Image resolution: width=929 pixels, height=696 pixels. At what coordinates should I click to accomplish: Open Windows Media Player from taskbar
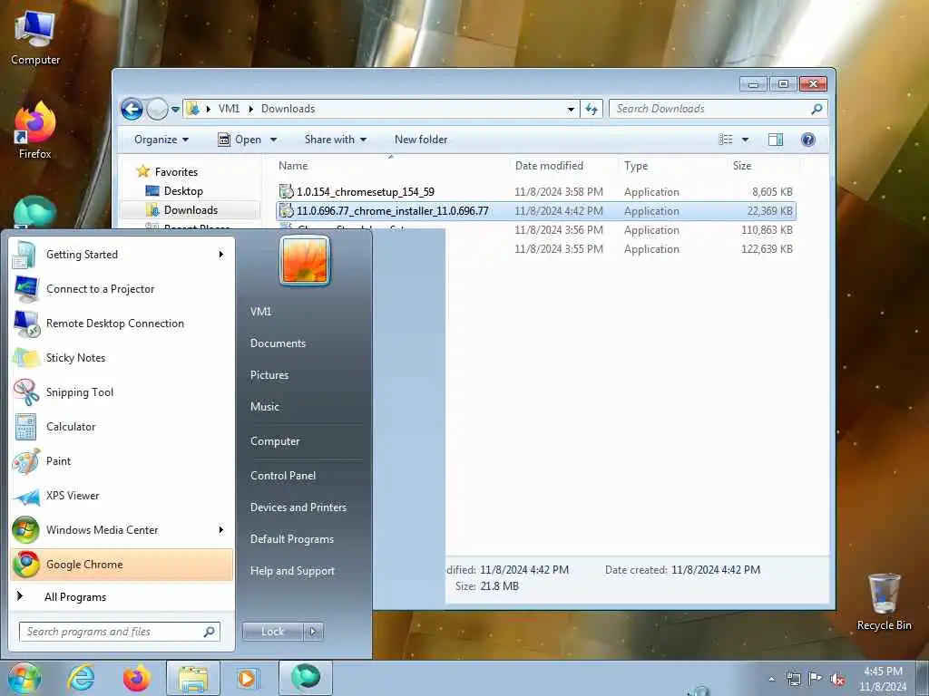tap(248, 678)
